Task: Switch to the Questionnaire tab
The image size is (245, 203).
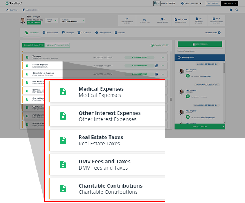Action: (50, 33)
